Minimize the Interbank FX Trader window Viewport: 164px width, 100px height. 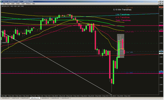(159, 2)
